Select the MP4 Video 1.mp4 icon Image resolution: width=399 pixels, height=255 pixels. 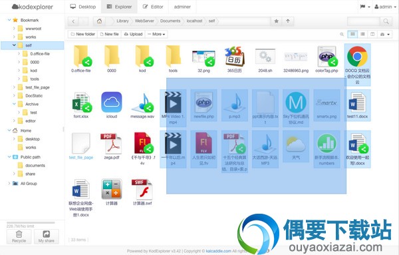click(173, 103)
